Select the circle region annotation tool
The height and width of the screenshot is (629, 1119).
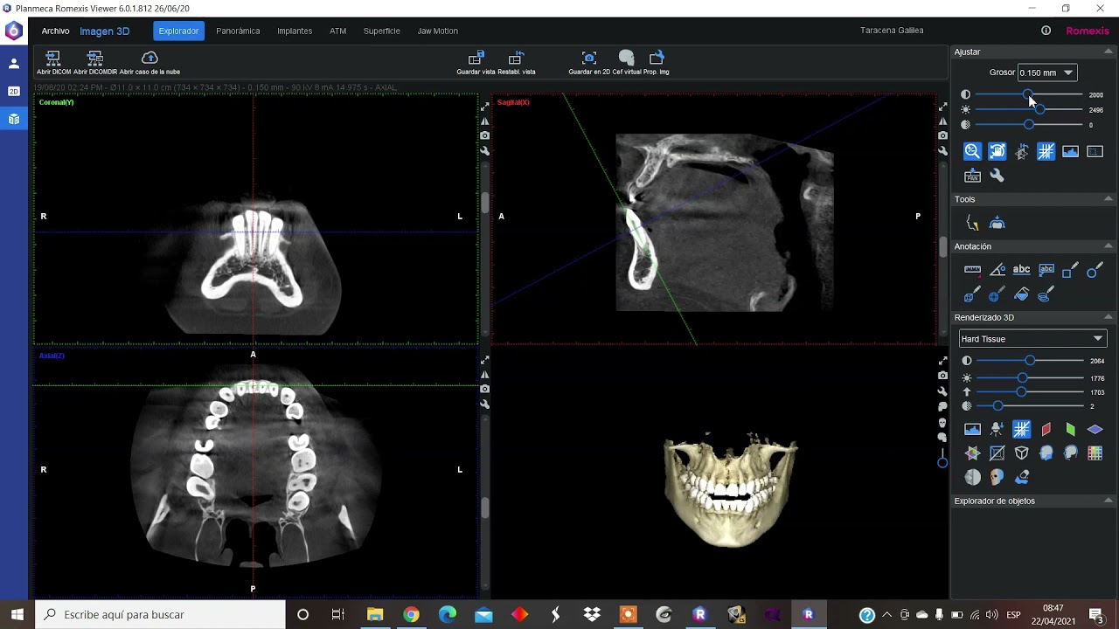(x=1095, y=271)
